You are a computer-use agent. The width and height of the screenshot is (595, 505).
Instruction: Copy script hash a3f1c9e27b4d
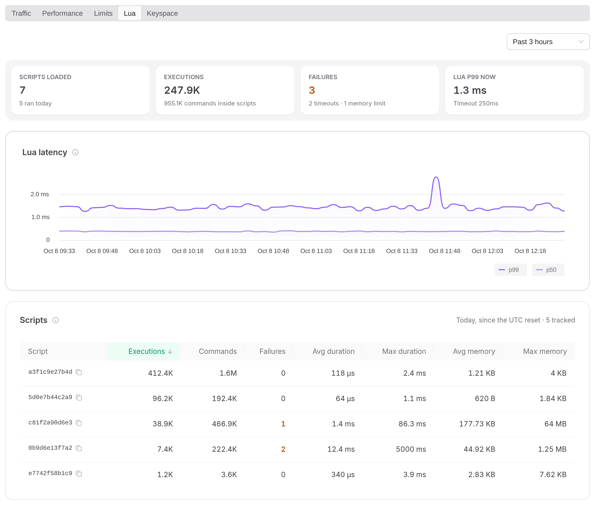[x=79, y=372]
